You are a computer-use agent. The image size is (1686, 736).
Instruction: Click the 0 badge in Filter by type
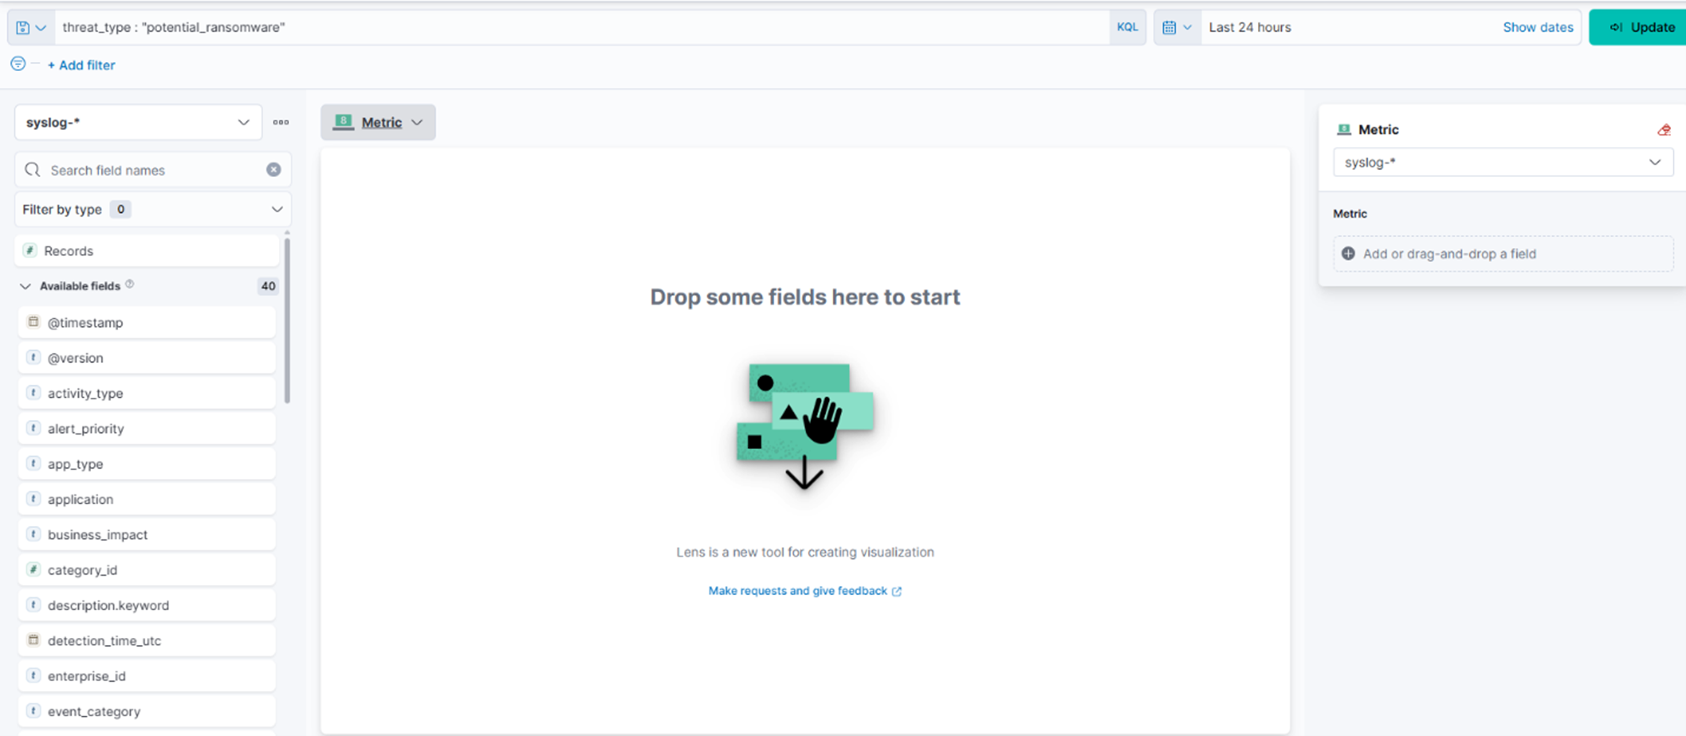coord(120,209)
